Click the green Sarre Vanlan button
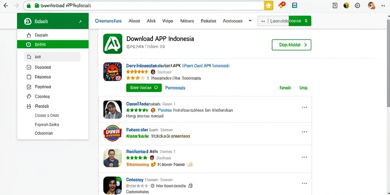This screenshot has width=390, height=195. 144,88
